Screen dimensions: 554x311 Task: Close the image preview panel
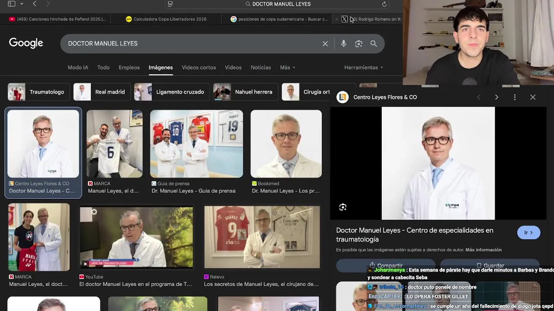533,97
